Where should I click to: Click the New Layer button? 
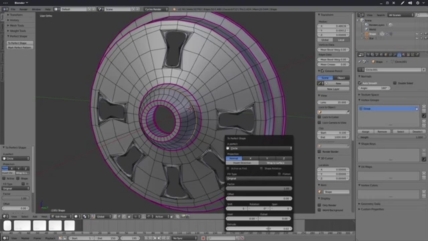click(x=333, y=89)
